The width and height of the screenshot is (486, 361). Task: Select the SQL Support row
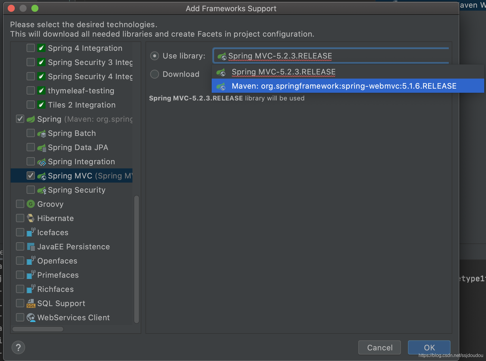pyautogui.click(x=72, y=303)
